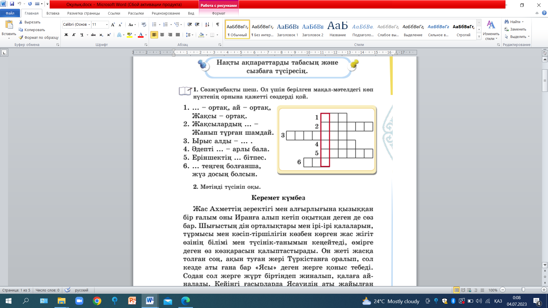Open the font size dropdown
Viewport: 548px width, 308px height.
107,25
